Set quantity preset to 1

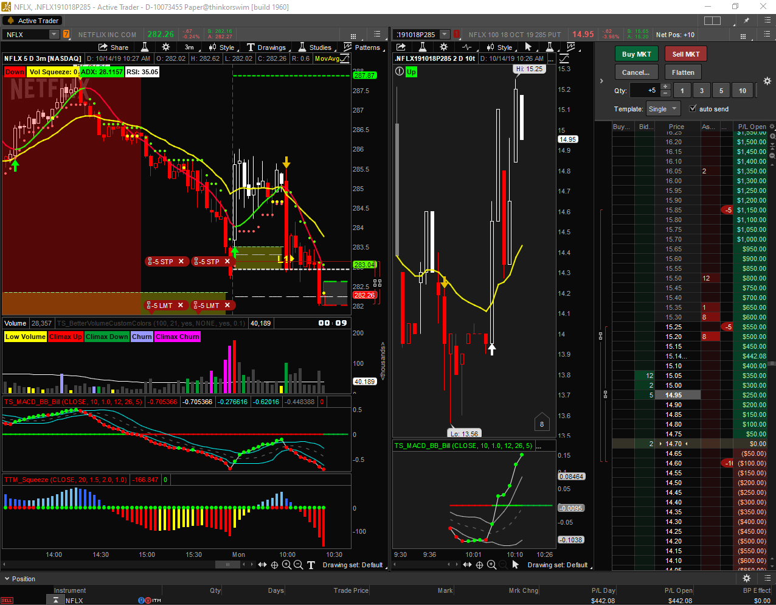point(682,91)
